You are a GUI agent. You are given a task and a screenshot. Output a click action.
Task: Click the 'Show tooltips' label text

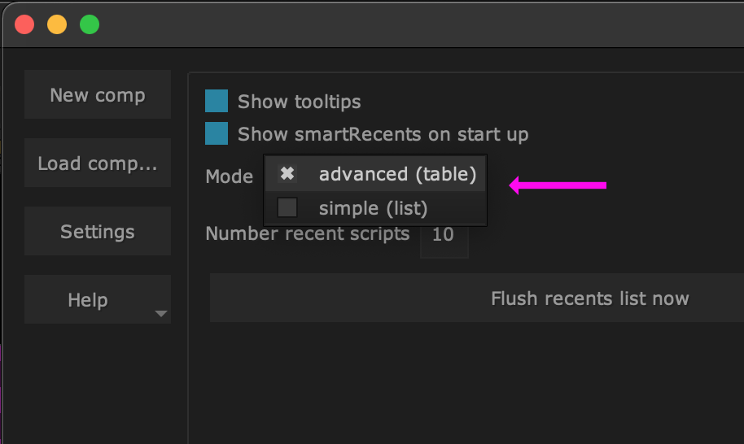(299, 102)
